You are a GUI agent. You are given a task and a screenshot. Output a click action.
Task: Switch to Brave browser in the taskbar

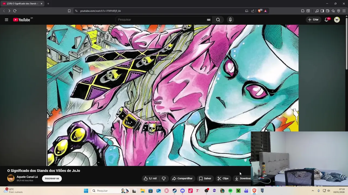pos(254,191)
